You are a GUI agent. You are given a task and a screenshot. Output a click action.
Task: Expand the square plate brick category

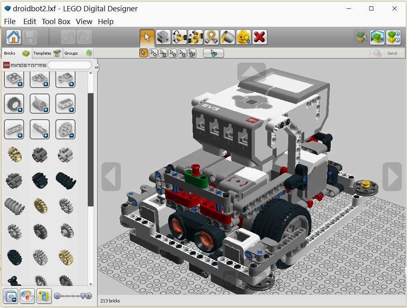[x=14, y=79]
